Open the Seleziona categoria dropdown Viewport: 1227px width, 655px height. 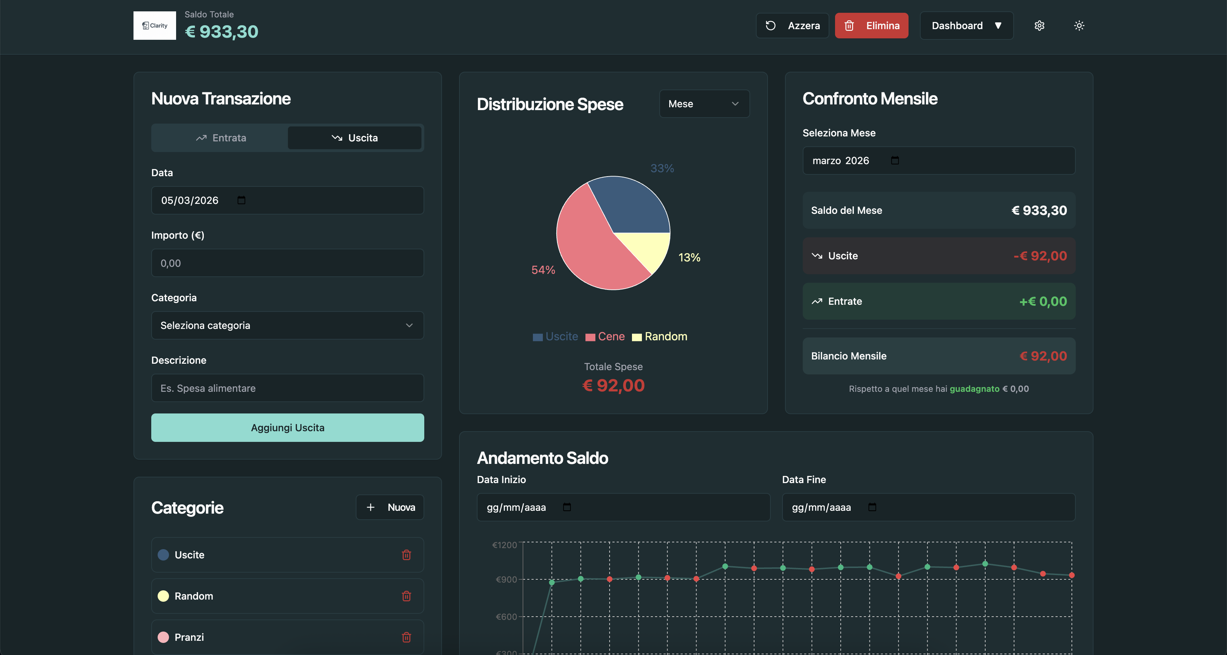[x=287, y=326]
